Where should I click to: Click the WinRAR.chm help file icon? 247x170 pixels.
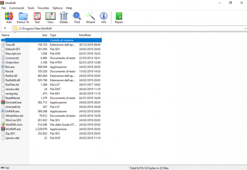coord(3,125)
